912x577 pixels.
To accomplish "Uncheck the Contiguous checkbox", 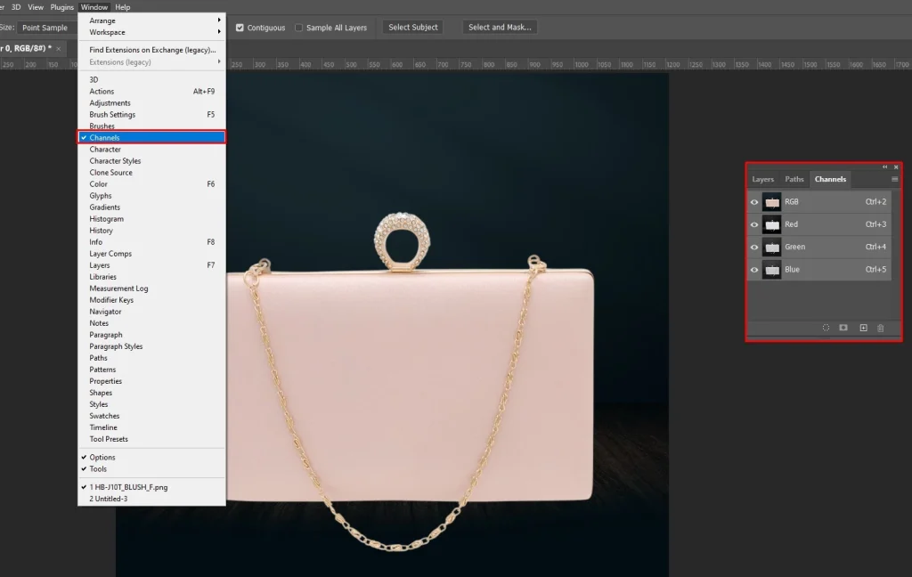I will (x=240, y=28).
